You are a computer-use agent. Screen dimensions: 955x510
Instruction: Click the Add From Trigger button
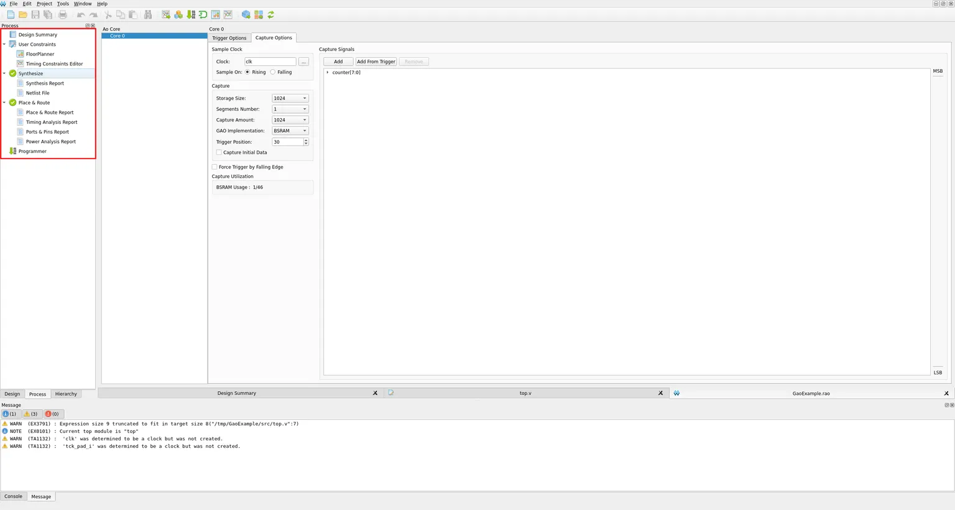coord(376,62)
